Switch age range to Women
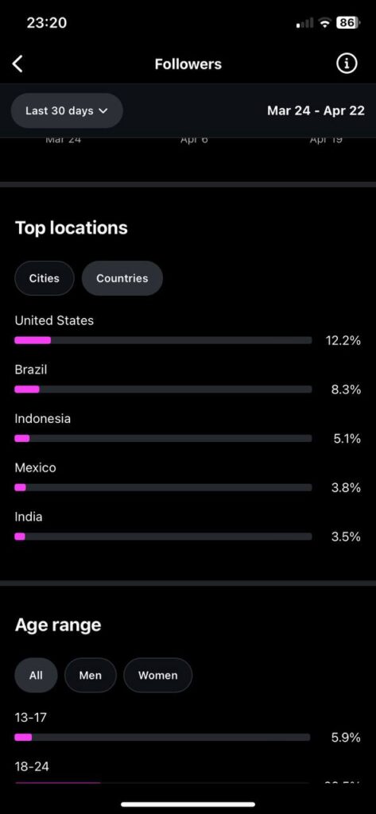 pyautogui.click(x=158, y=676)
